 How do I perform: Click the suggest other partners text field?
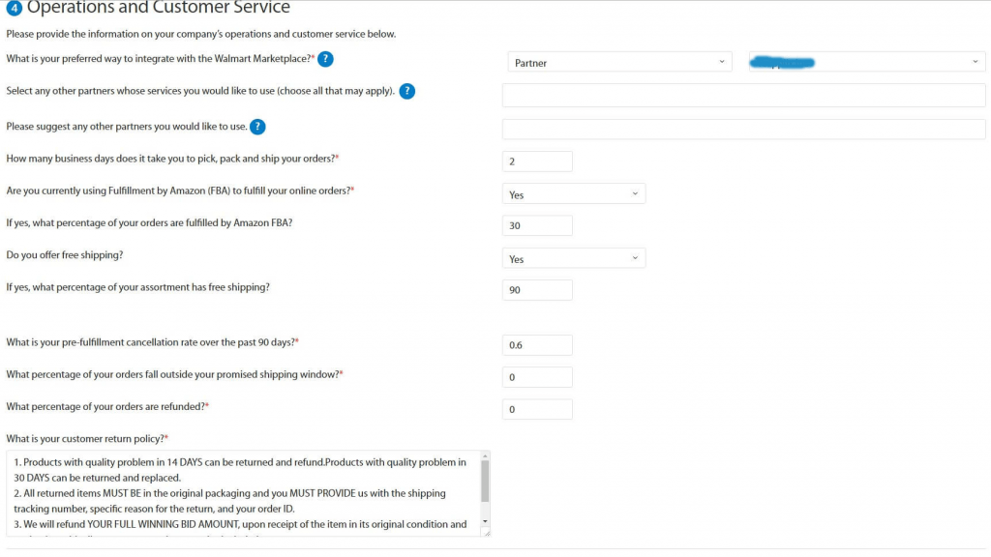743,129
